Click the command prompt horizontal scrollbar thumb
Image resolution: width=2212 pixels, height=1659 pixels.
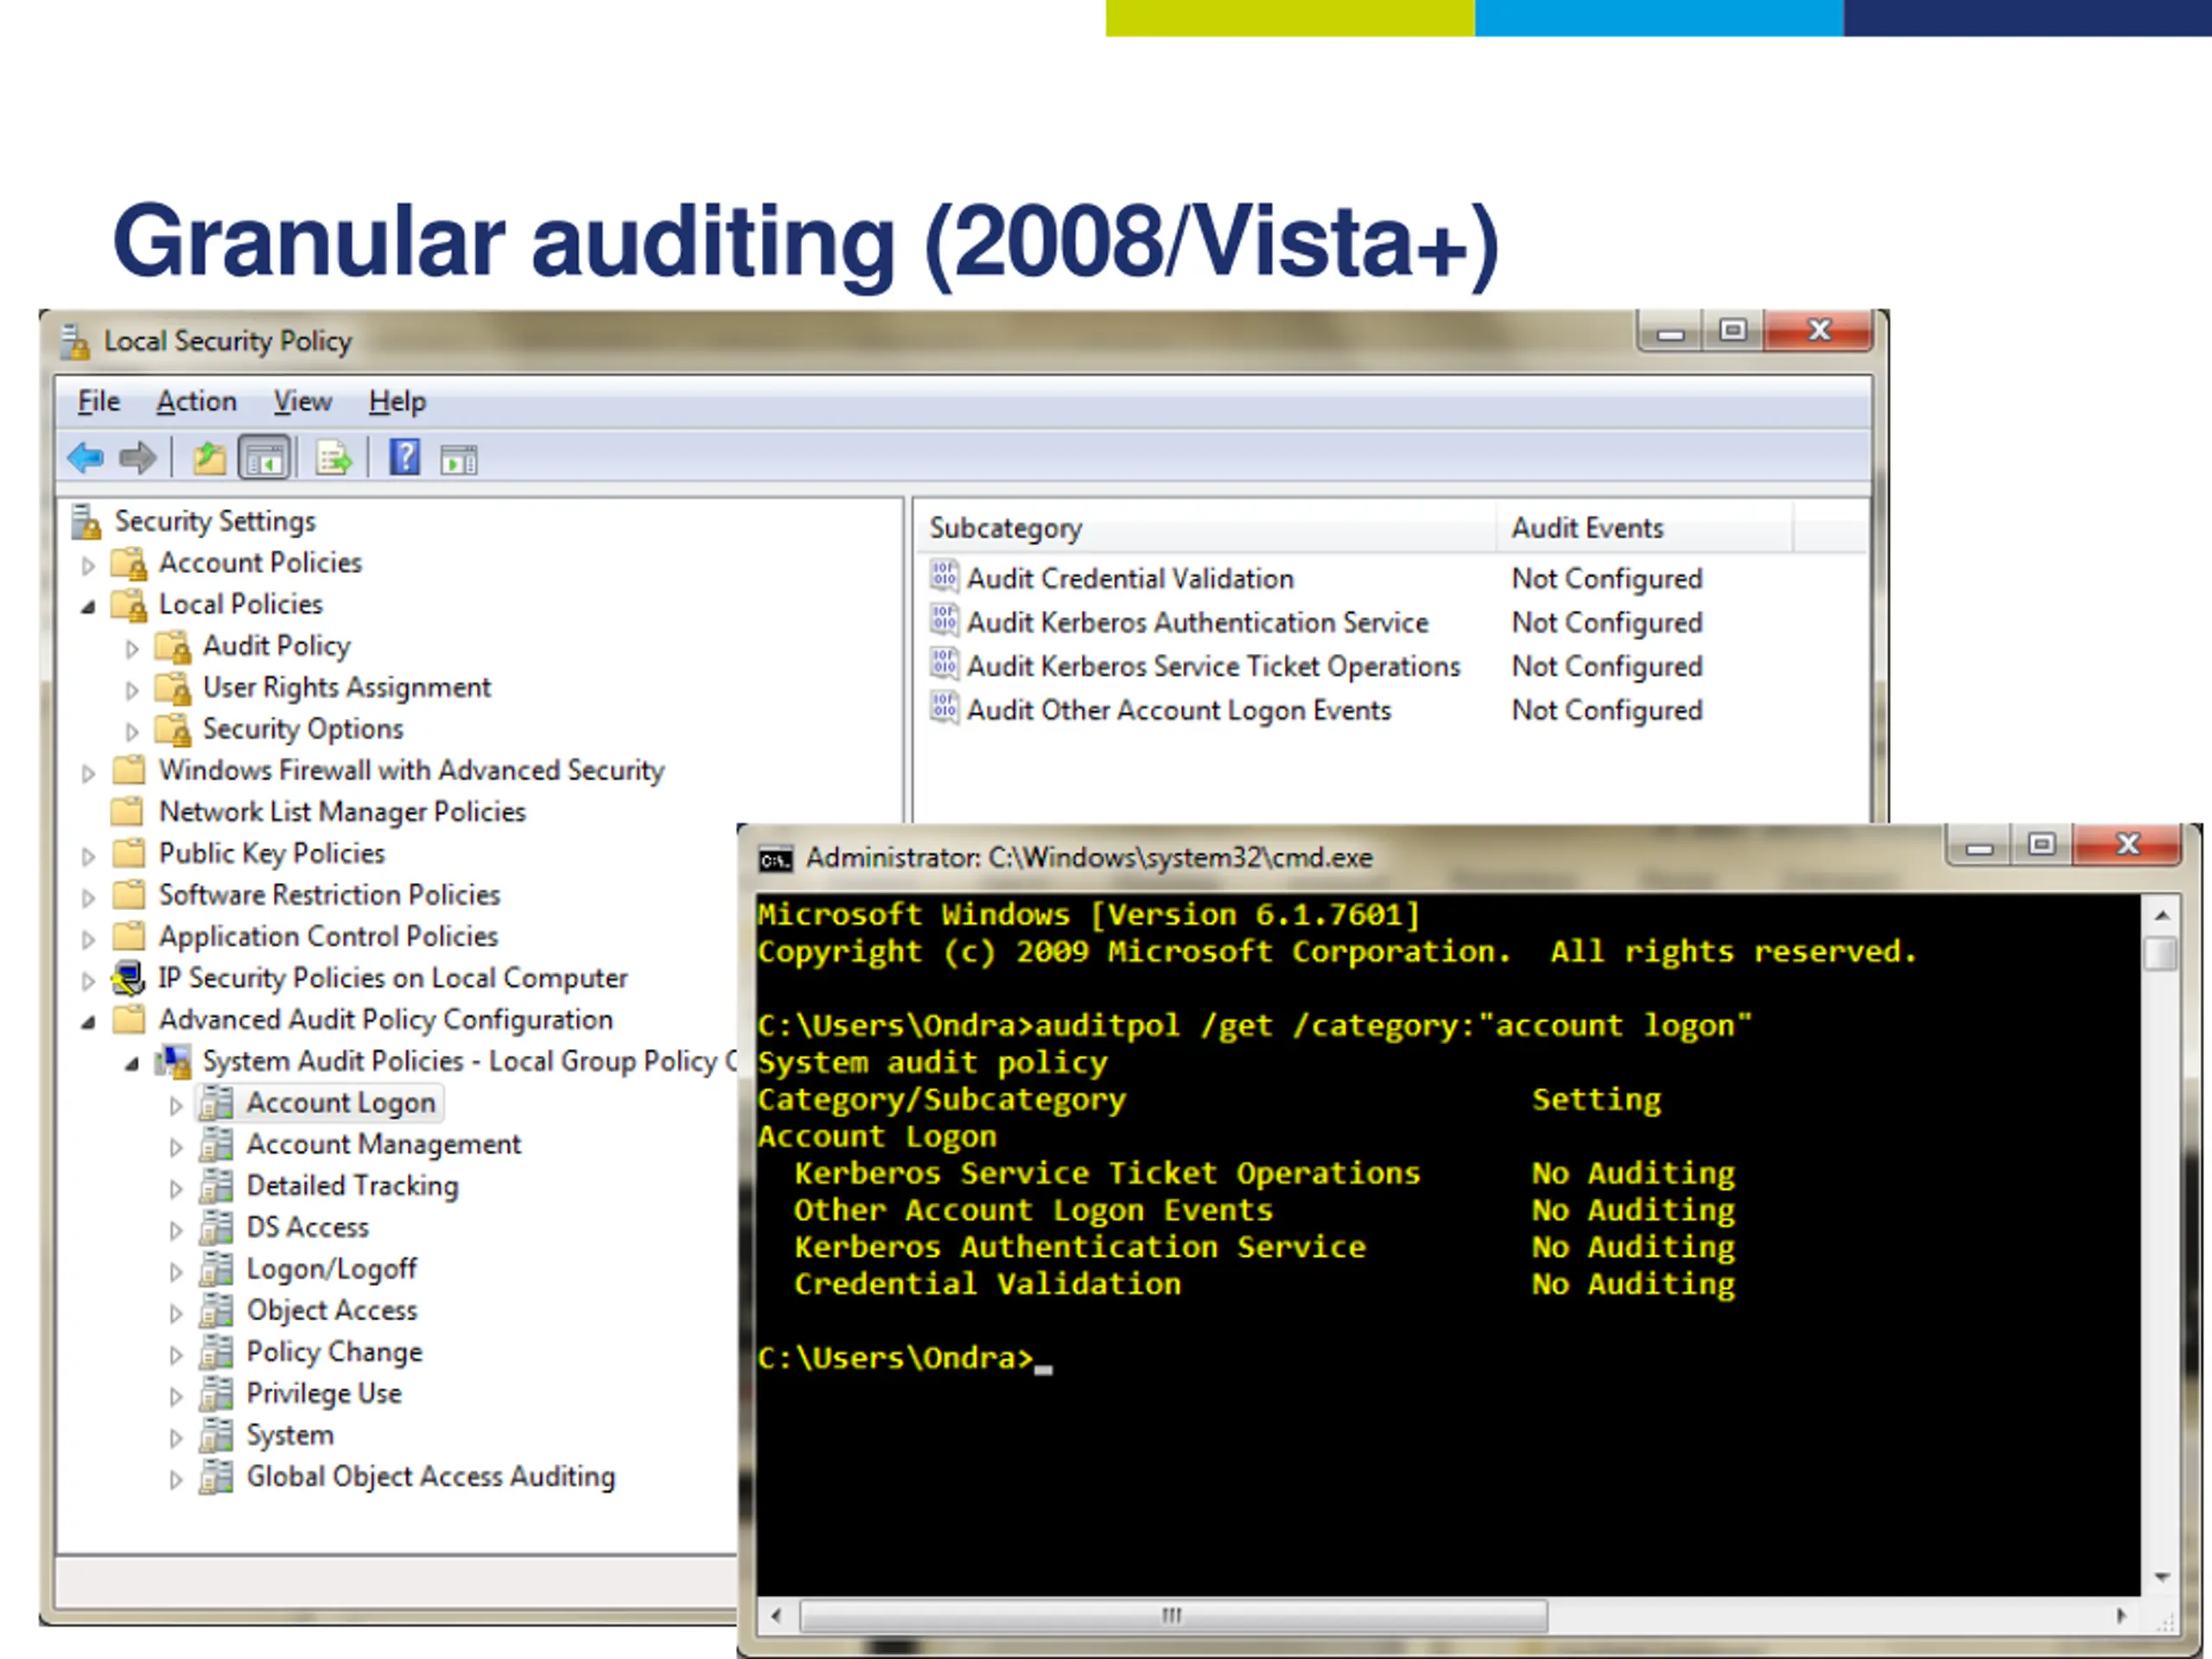[1172, 1615]
